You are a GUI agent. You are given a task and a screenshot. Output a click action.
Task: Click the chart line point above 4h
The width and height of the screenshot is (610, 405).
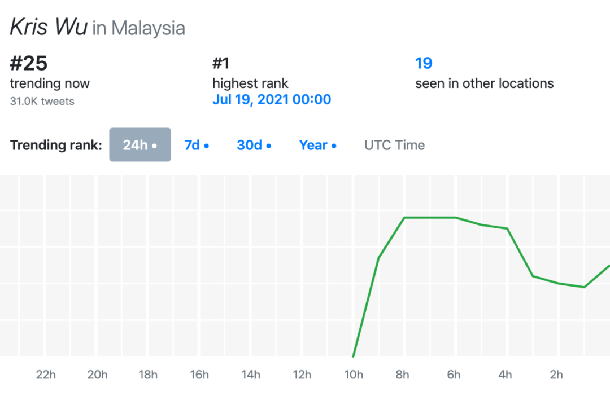(507, 228)
